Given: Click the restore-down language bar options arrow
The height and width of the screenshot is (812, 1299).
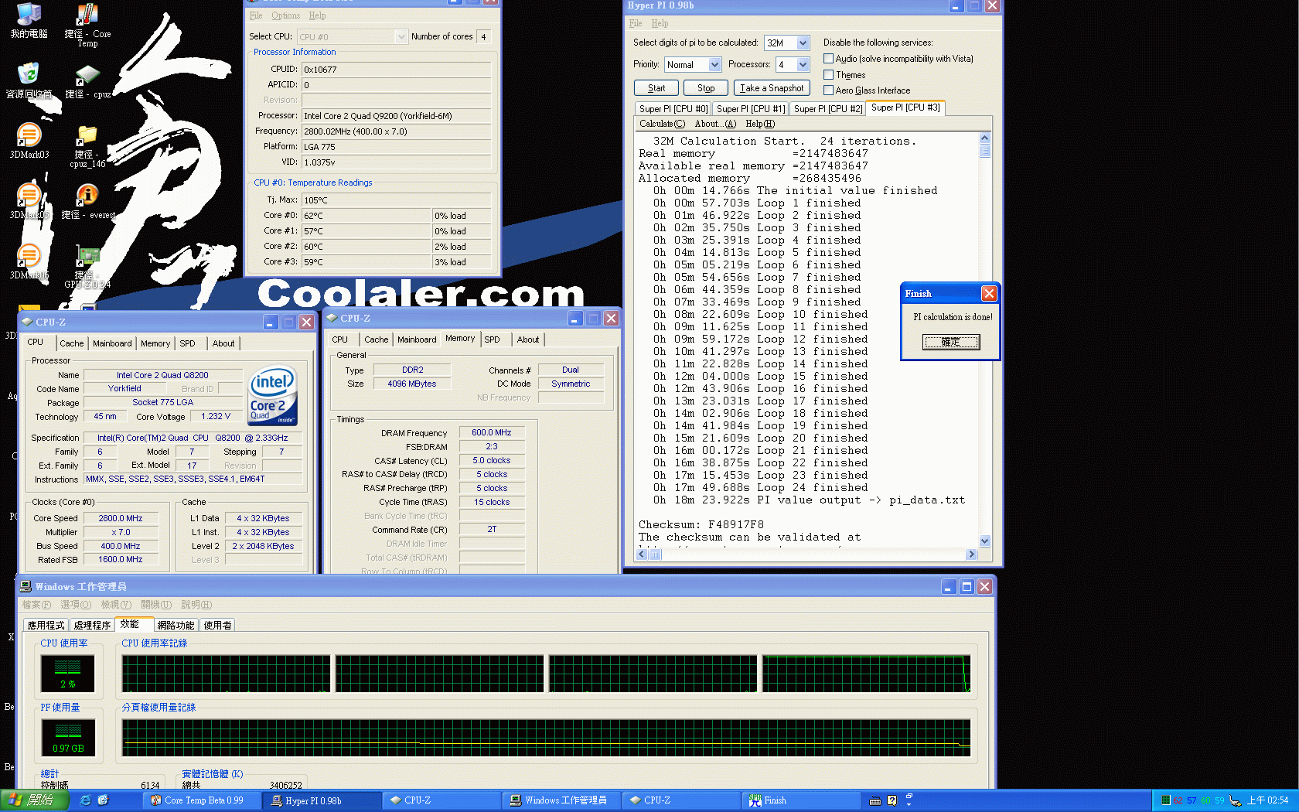Looking at the screenshot, I should click(x=909, y=803).
